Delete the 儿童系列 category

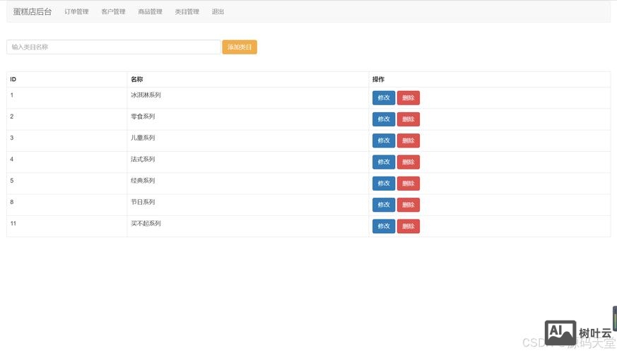coord(408,140)
